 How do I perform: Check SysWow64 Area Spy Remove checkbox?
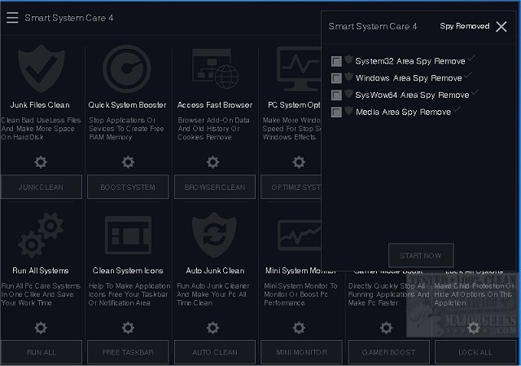336,95
